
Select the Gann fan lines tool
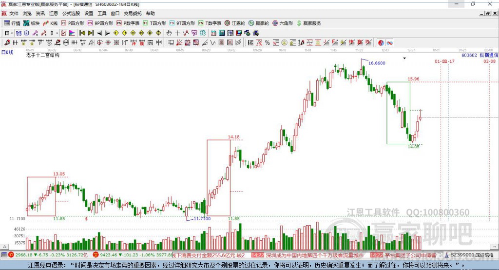coord(179,43)
